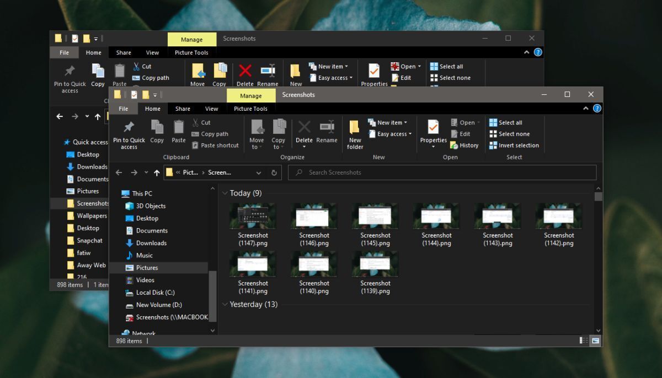This screenshot has width=662, height=378.
Task: Switch to large thumbnails view in the status bar
Action: tap(596, 341)
